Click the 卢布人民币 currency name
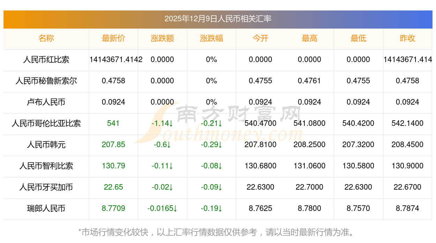The image size is (436, 243). (x=46, y=102)
